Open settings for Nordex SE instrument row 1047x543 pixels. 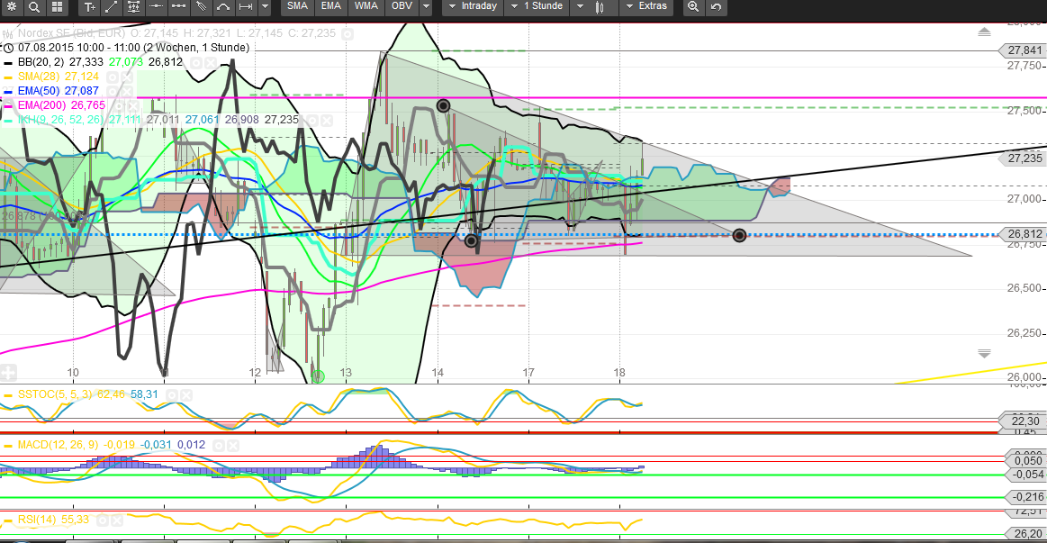(x=347, y=33)
